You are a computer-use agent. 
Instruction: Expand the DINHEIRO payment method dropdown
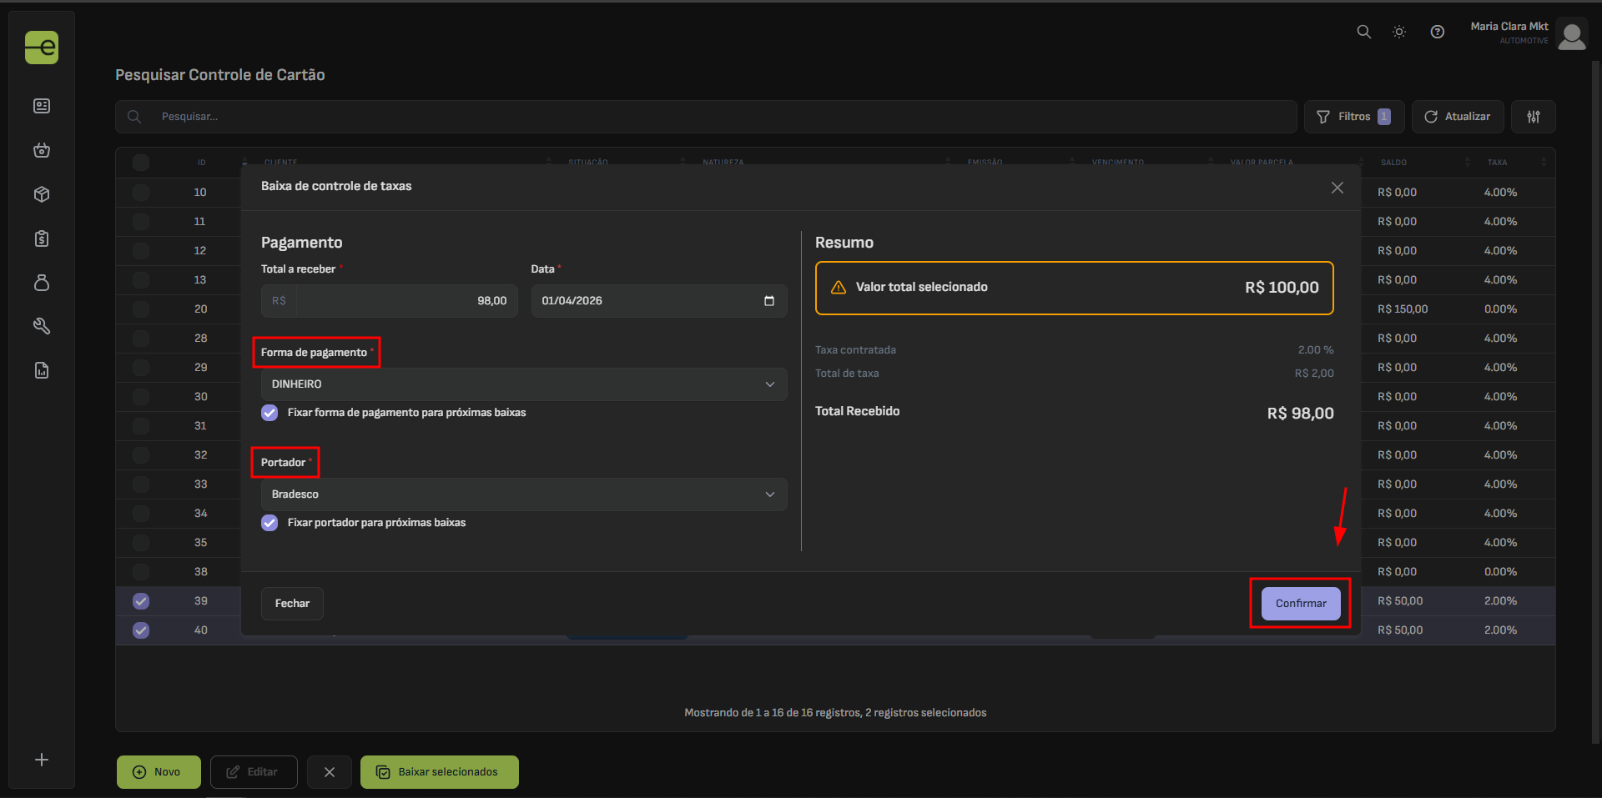click(x=523, y=384)
